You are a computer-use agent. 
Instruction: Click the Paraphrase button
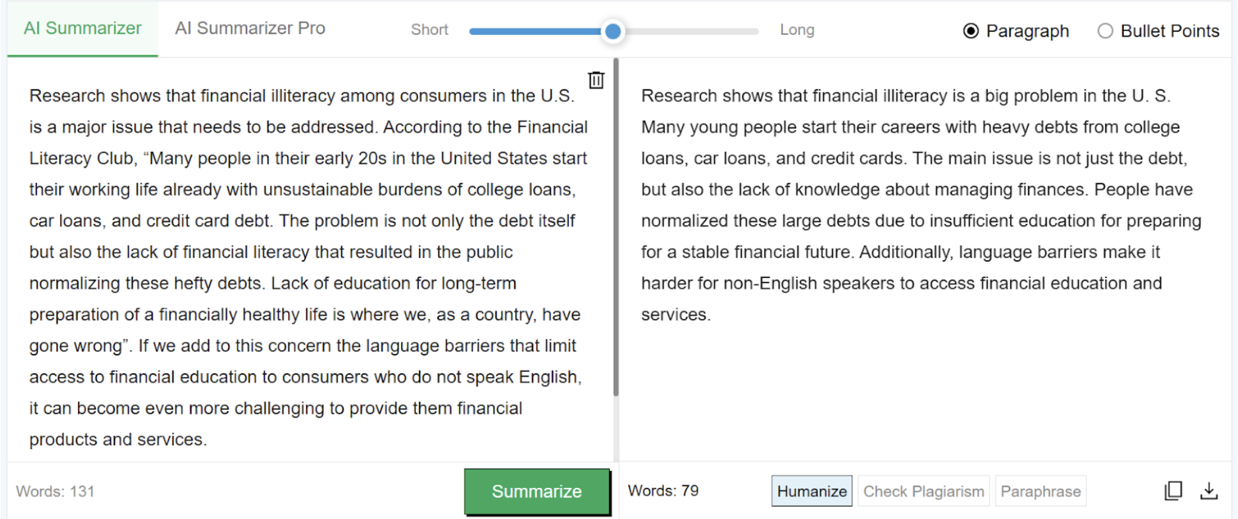point(1040,491)
